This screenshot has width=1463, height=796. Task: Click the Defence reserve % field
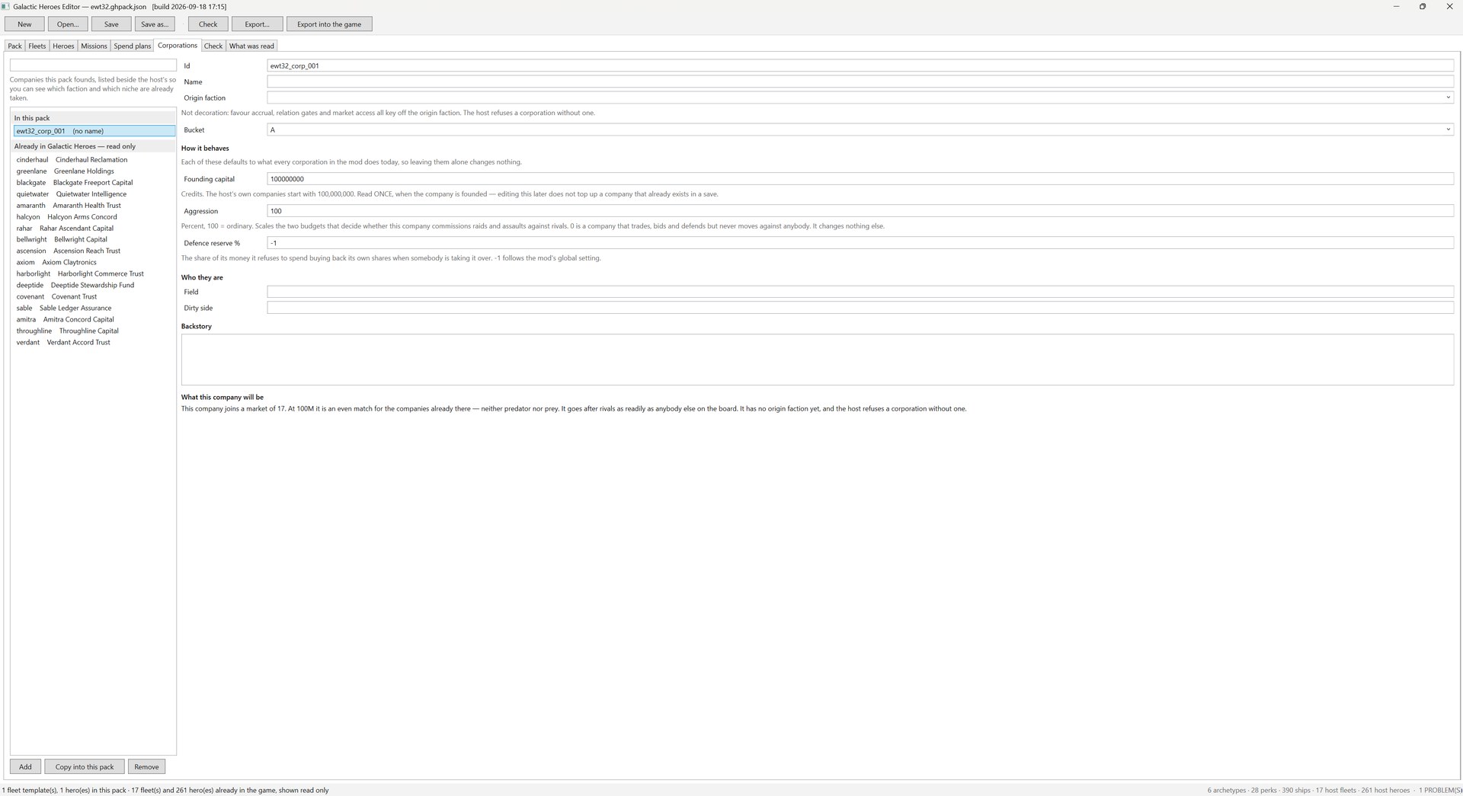(x=860, y=243)
